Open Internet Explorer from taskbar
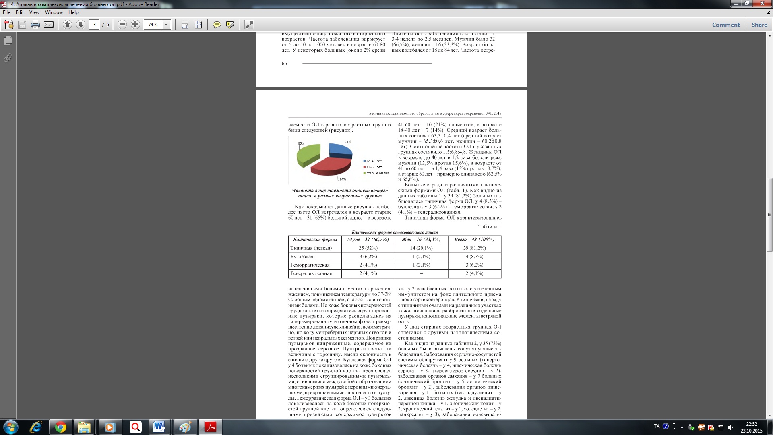Viewport: 773px width, 435px height. (x=36, y=427)
